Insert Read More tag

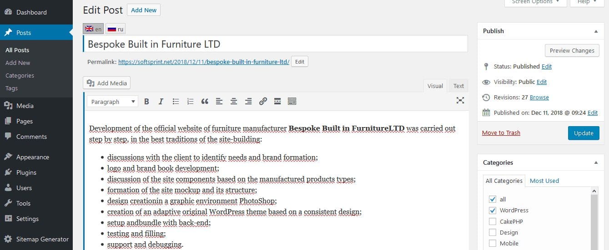point(277,102)
